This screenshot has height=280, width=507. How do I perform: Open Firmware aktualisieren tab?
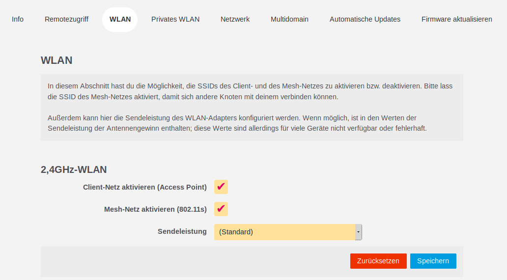tap(456, 19)
